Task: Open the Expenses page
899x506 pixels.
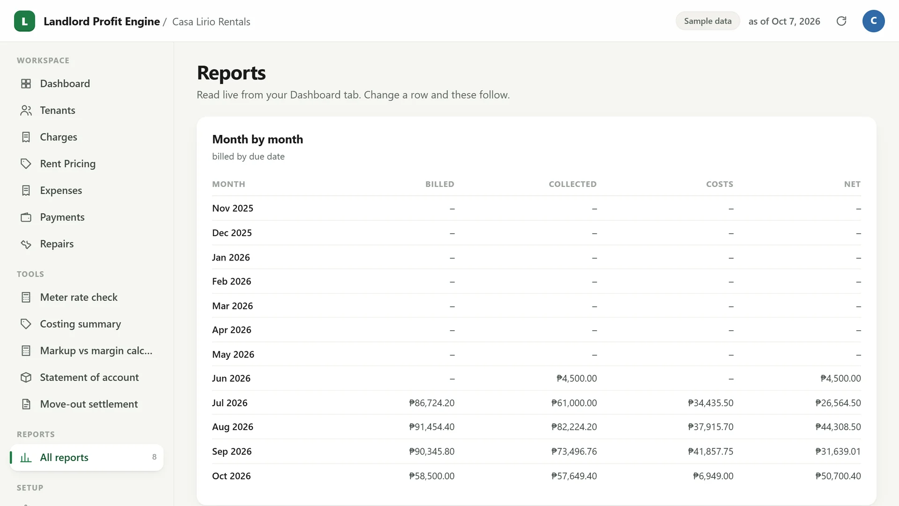Action: coord(87,190)
